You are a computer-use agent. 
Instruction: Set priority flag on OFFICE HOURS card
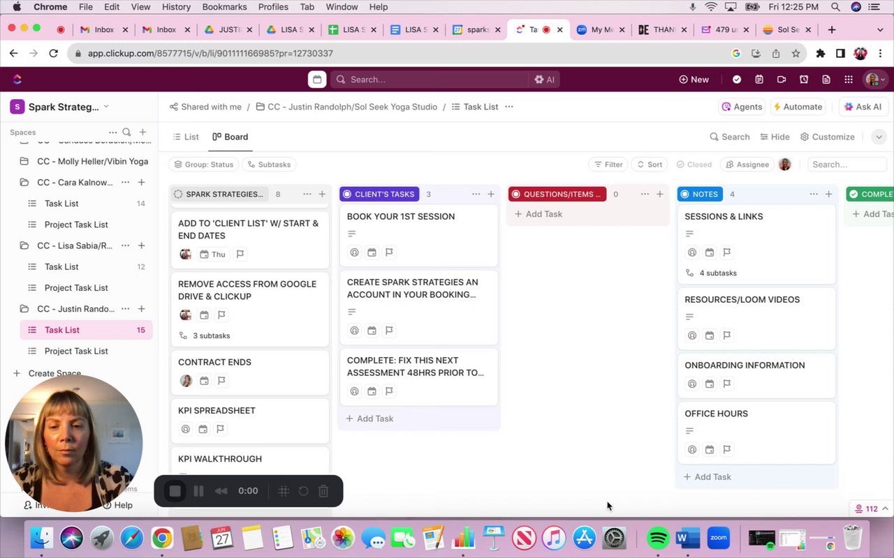click(727, 450)
